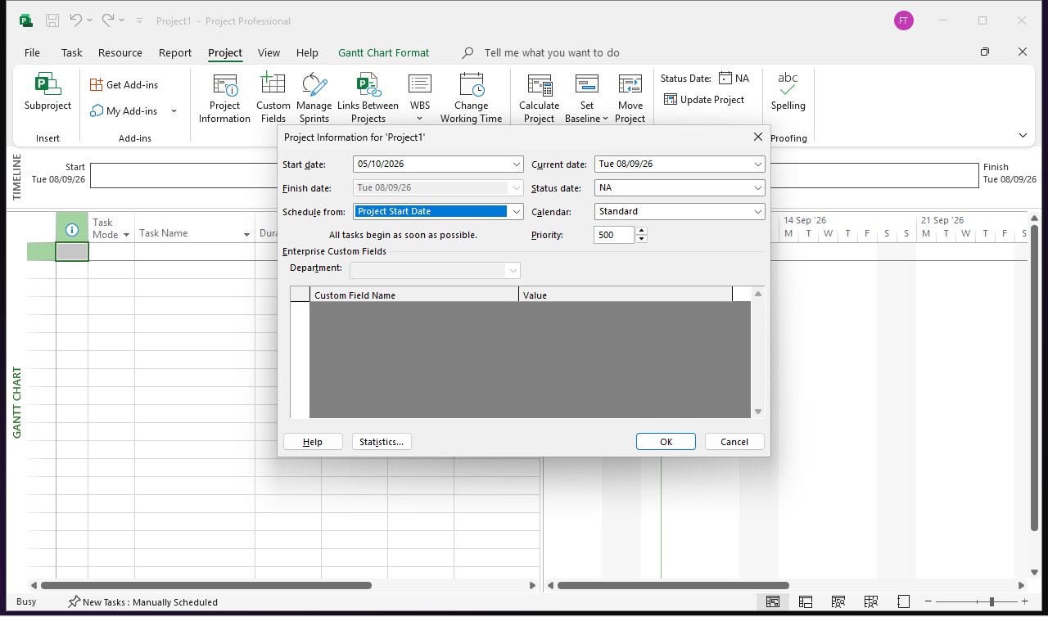Click the FT user account avatar
Image resolution: width=1048 pixels, height=617 pixels.
coord(904,20)
